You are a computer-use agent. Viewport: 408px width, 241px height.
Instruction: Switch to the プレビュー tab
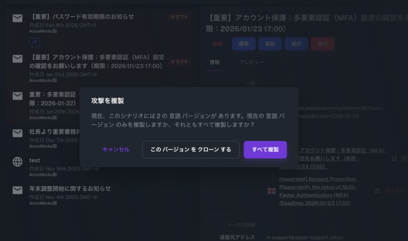pos(251,63)
